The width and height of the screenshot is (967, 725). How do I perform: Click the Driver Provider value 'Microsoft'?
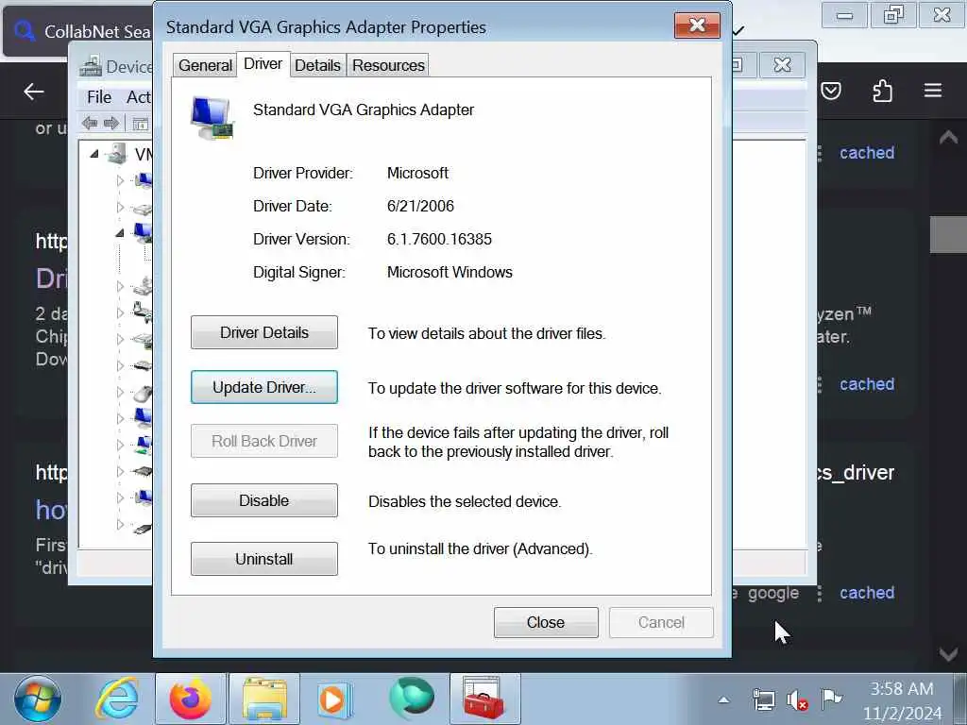coord(417,173)
